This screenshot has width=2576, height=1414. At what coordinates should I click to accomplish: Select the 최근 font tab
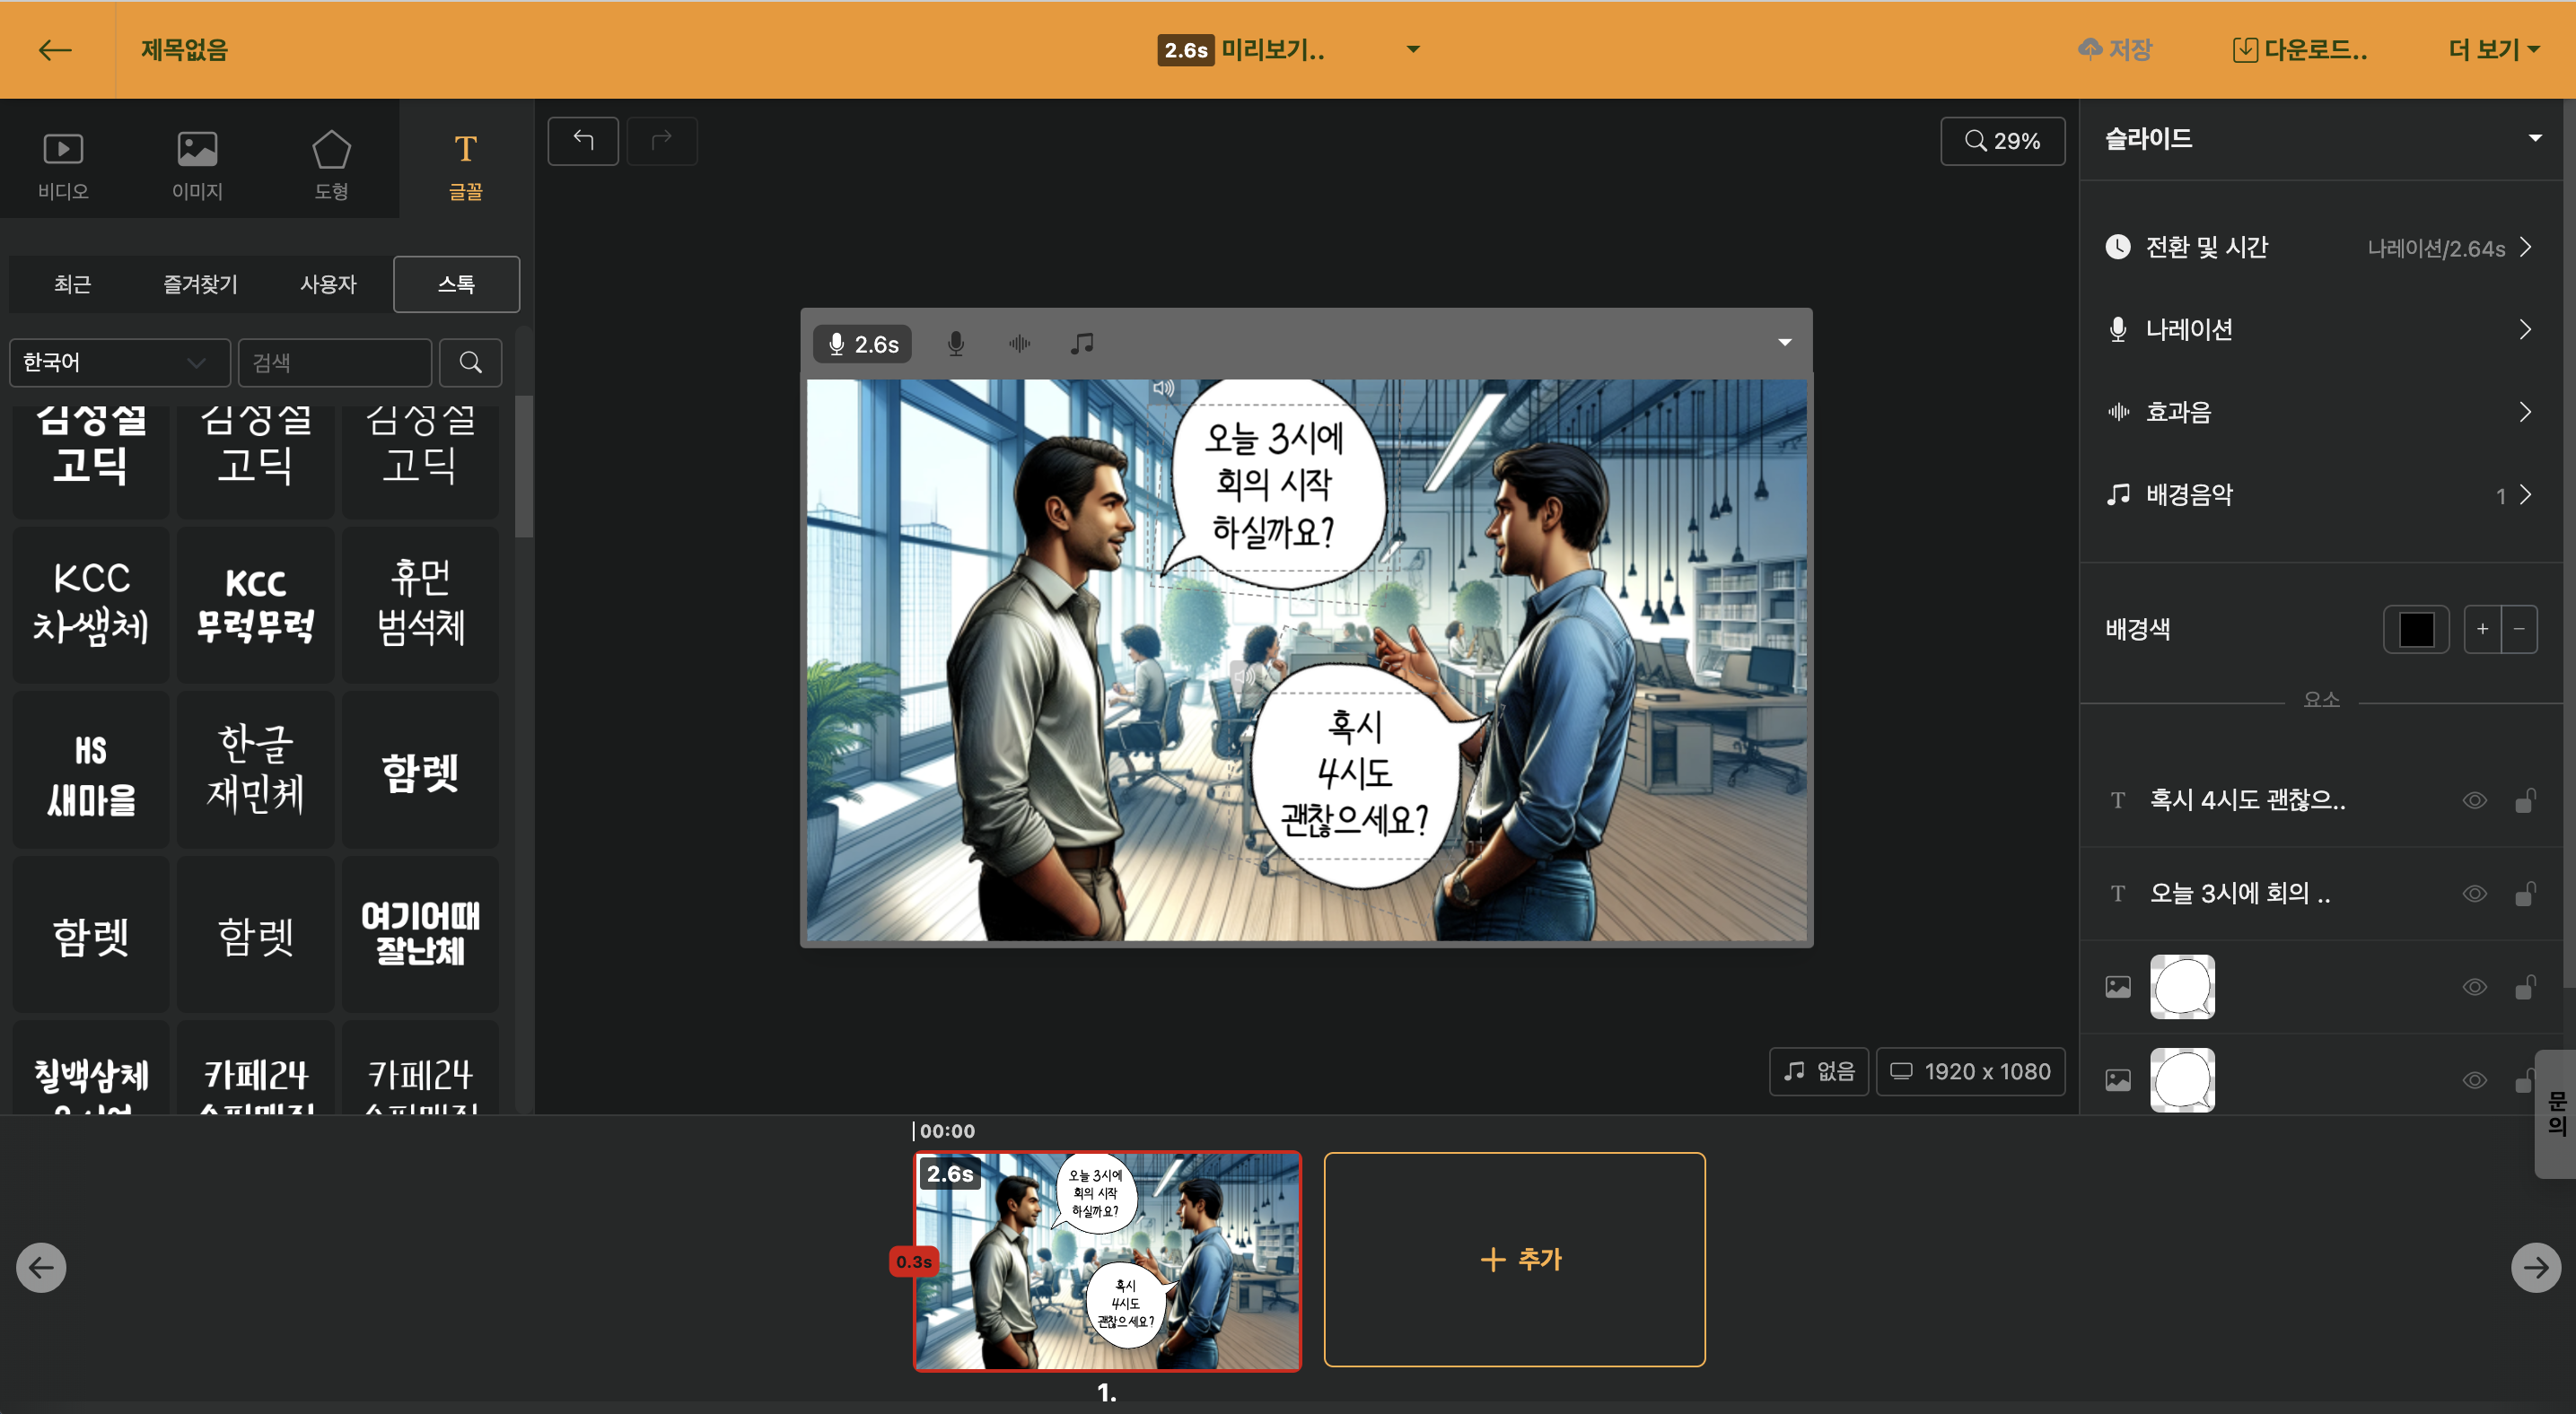pos(72,284)
